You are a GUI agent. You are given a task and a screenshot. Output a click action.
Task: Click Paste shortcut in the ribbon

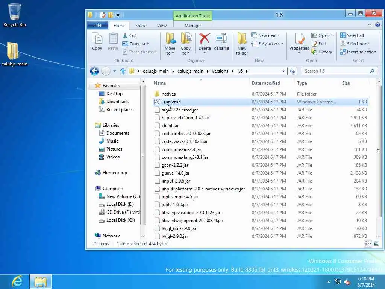[140, 52]
